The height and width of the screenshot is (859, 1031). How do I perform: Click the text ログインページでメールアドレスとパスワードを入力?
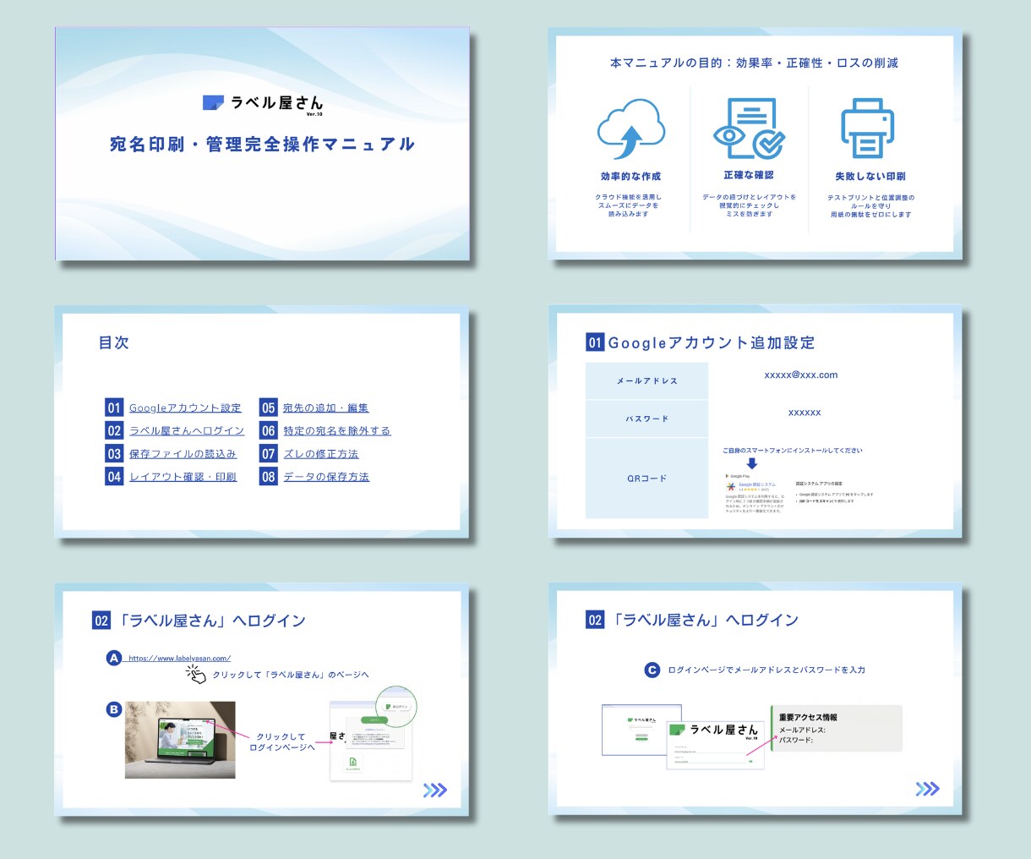coord(766,670)
